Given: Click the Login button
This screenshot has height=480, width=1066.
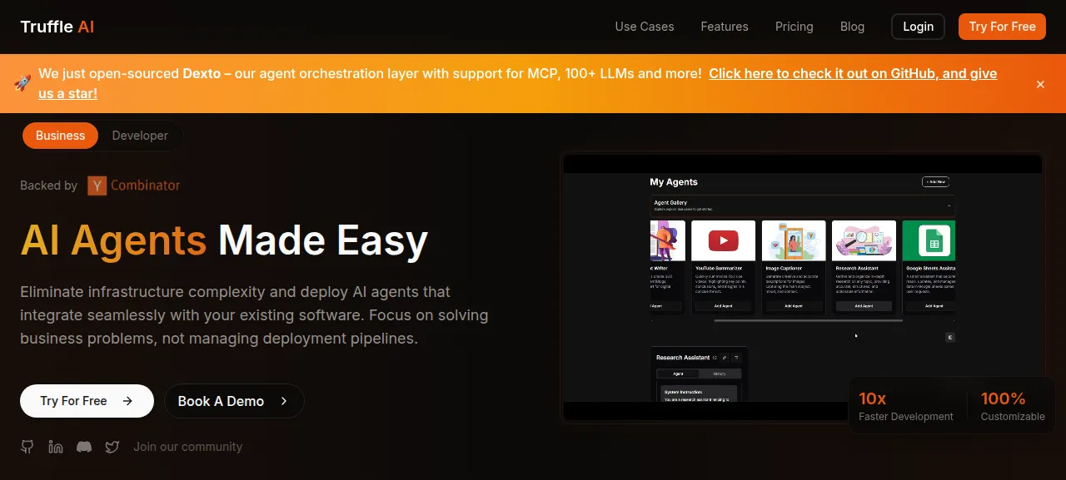Looking at the screenshot, I should (x=918, y=27).
